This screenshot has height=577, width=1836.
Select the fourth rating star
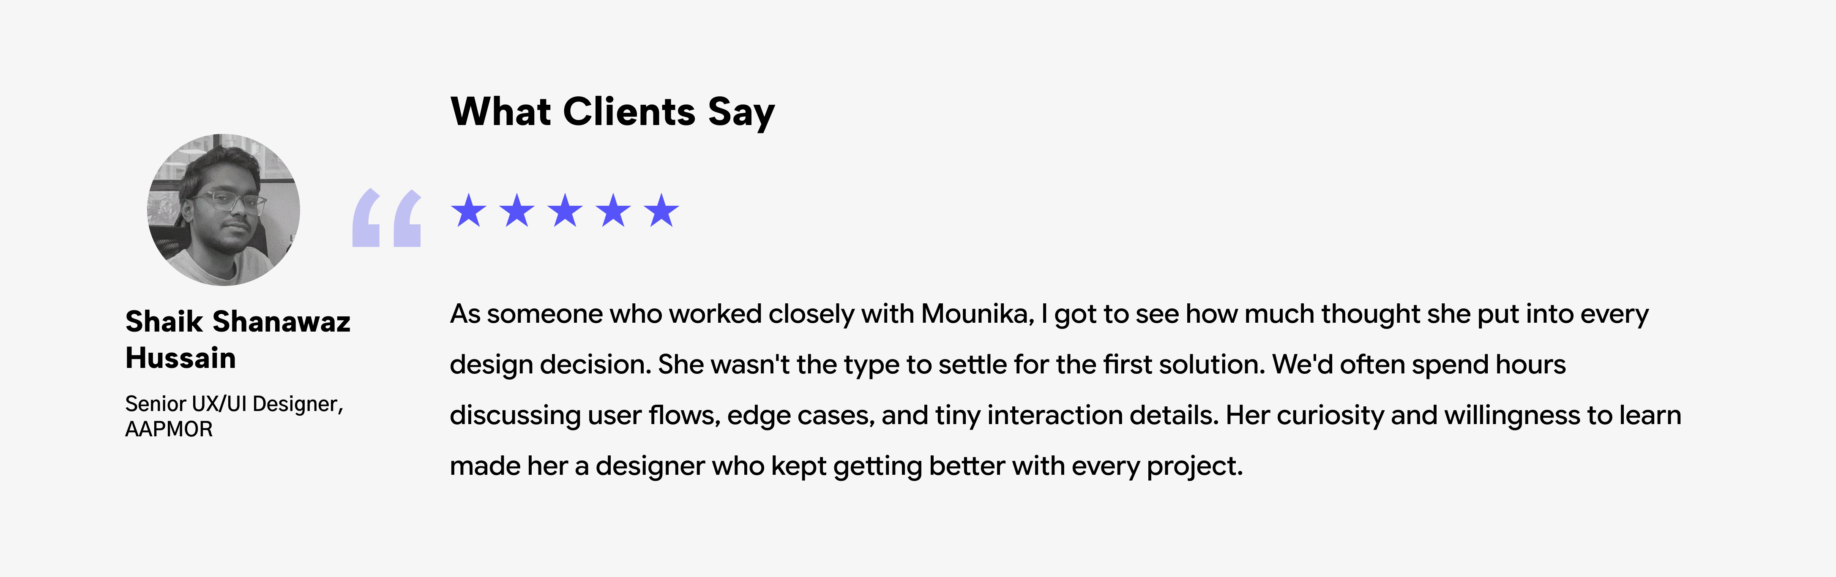tap(614, 211)
